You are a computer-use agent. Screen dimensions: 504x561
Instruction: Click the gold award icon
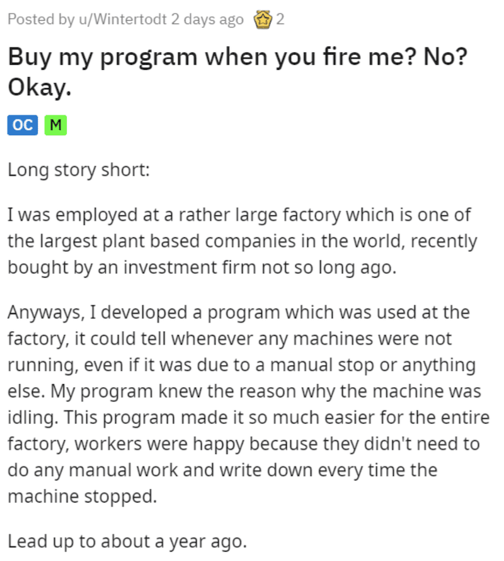click(x=263, y=20)
